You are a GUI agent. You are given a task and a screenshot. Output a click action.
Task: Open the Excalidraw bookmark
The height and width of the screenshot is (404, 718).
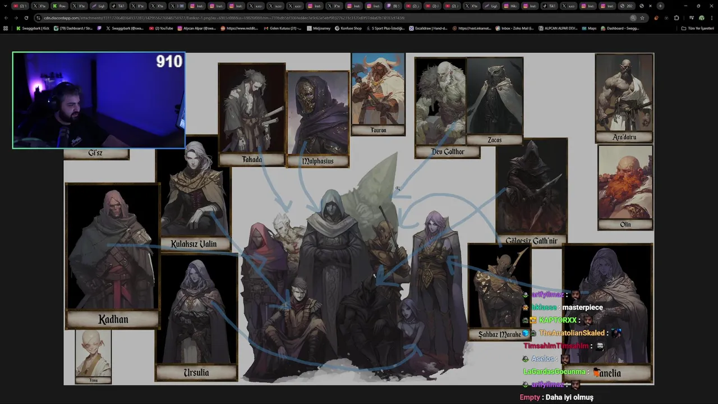coord(429,28)
